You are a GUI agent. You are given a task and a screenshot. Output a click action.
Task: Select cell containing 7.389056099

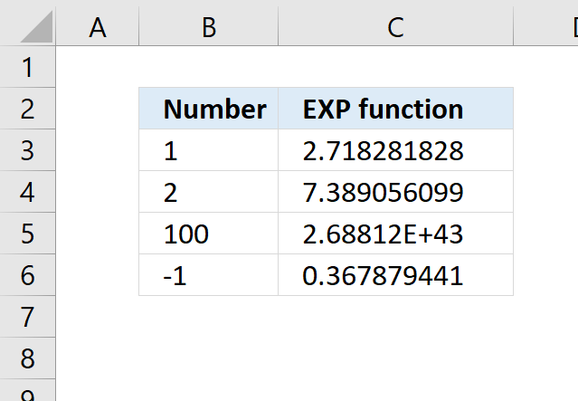click(395, 192)
